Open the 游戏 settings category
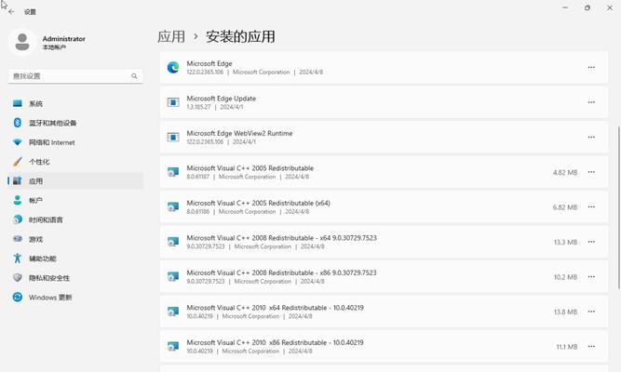The width and height of the screenshot is (621, 372). (x=75, y=239)
